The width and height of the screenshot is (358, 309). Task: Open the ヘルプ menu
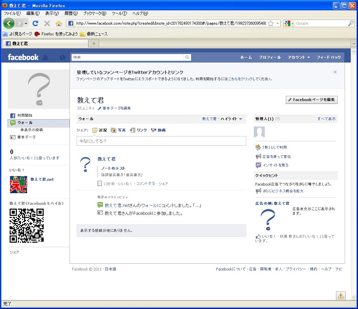coord(140,13)
